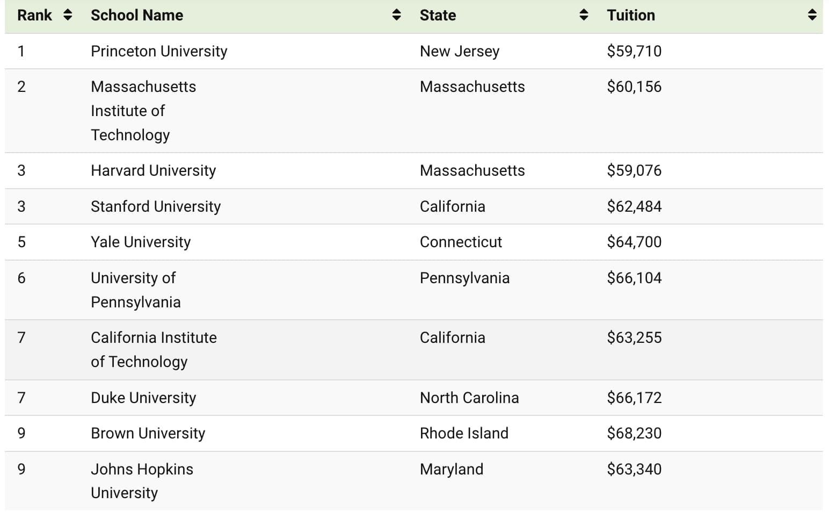
Task: Select the Yale University row
Action: pos(141,242)
